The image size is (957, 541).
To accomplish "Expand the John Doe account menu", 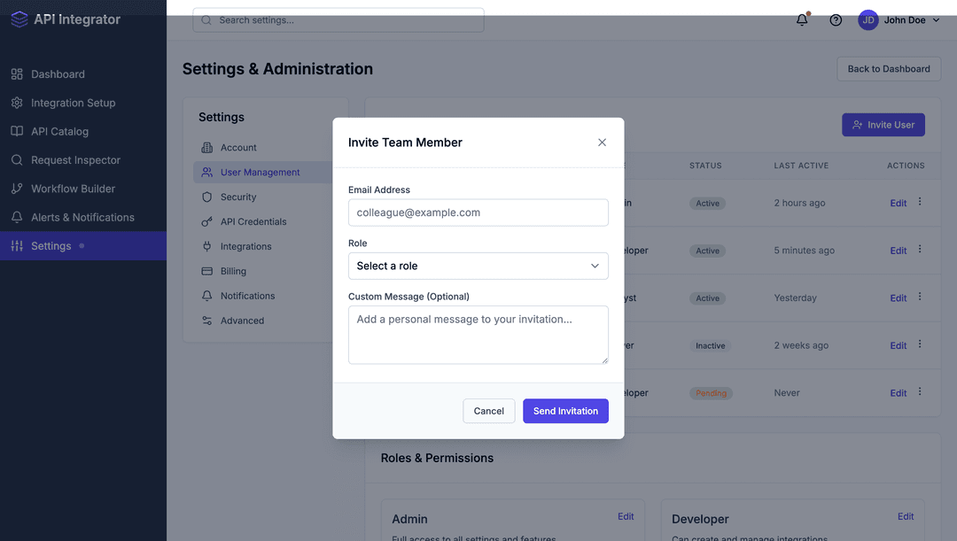I will (908, 19).
